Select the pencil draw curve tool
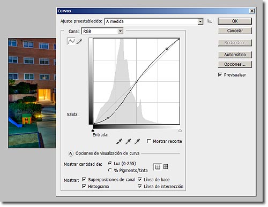 pos(79,41)
